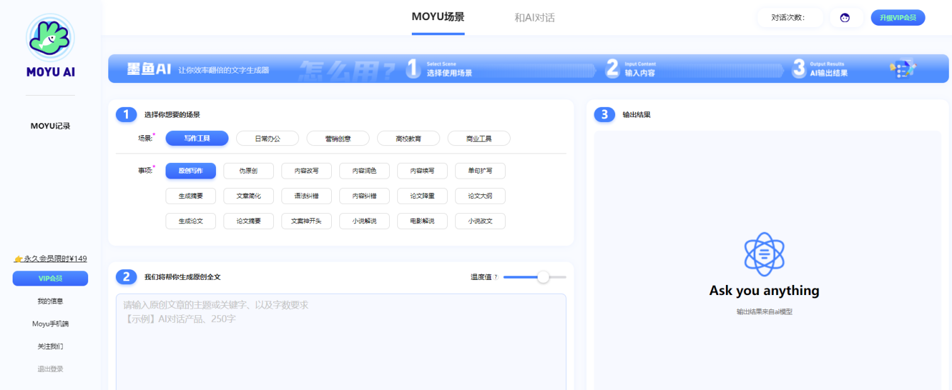
Task: Select the 伪原创 writing option
Action: [248, 170]
